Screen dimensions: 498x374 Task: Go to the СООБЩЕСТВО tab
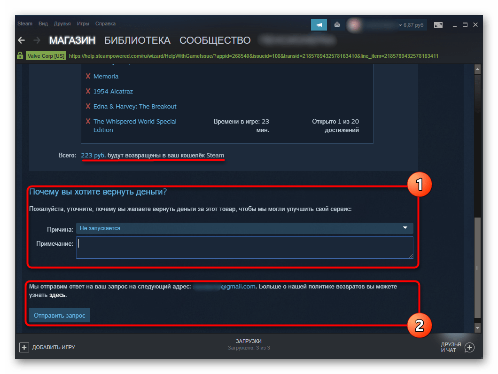[x=215, y=40]
